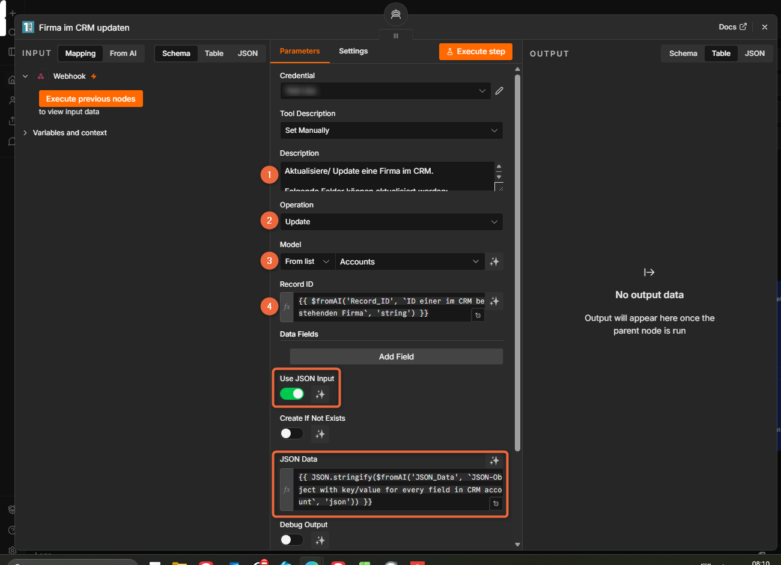Open the Operation dropdown set to Update
Image resolution: width=781 pixels, height=565 pixels.
(x=391, y=222)
